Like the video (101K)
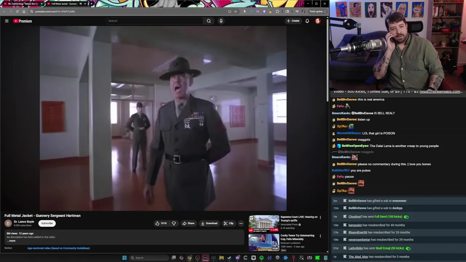466x262 pixels. pyautogui.click(x=161, y=223)
